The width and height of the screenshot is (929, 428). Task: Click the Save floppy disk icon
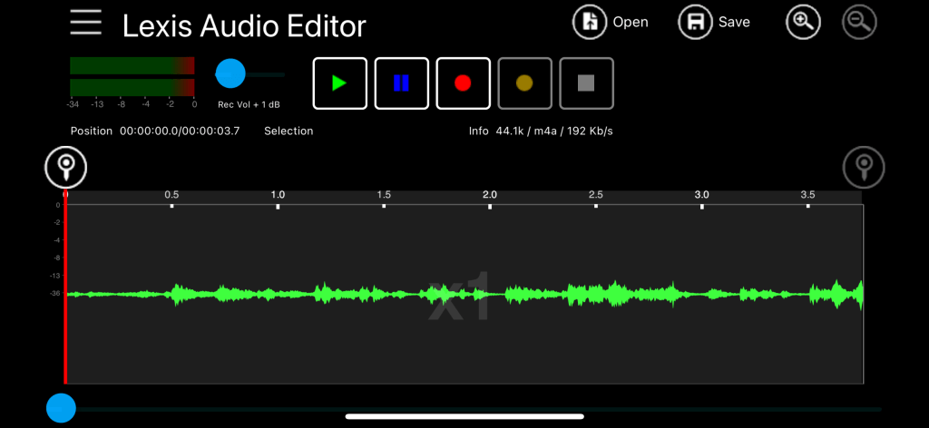pos(696,22)
